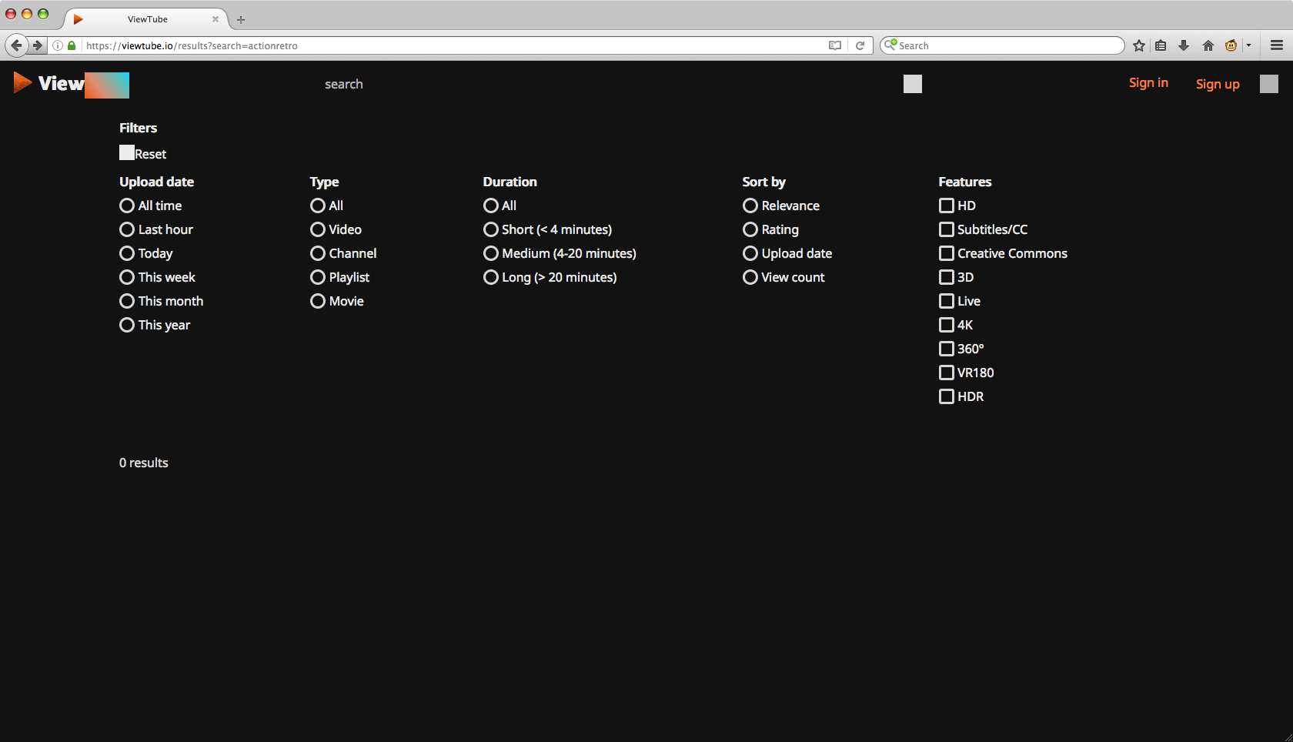Toggle the 4K checkbox

coord(947,325)
